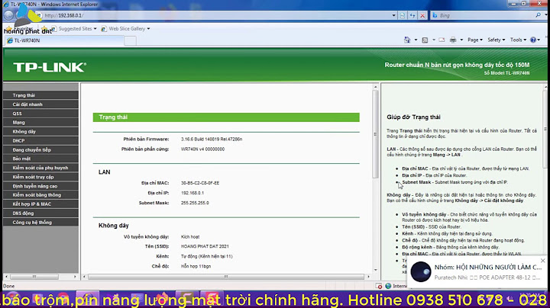Select the TL-WR740N browser tab
The height and width of the screenshot is (308, 550).
pos(64,40)
